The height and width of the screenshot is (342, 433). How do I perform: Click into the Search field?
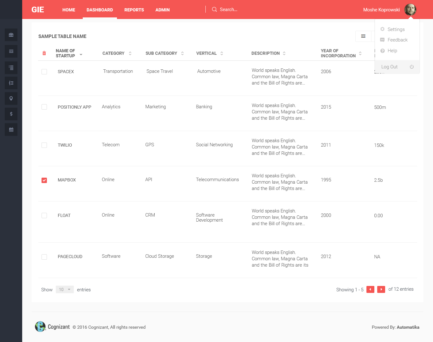click(229, 9)
